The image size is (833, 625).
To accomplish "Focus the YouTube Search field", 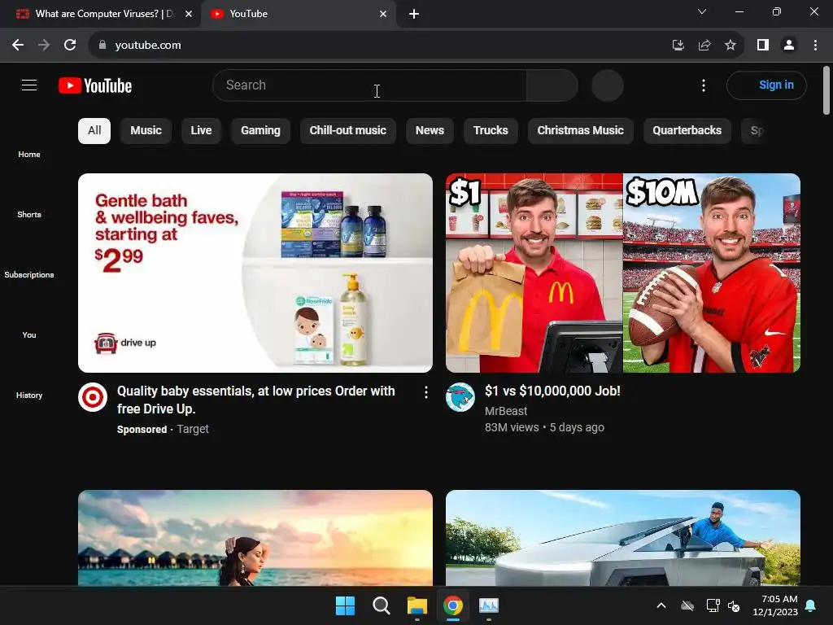I will click(370, 85).
